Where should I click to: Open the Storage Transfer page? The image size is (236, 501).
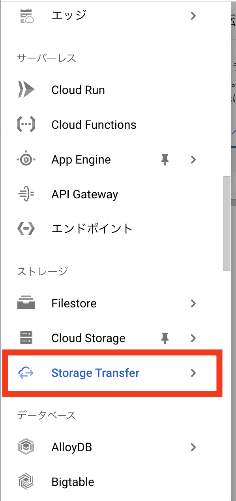pyautogui.click(x=95, y=373)
